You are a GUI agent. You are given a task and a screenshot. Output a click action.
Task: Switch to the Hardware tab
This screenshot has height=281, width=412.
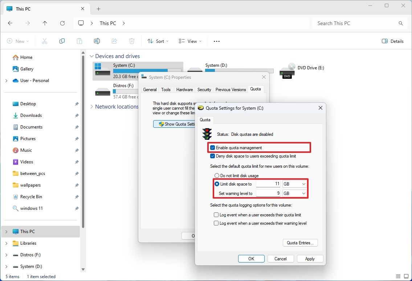click(184, 89)
